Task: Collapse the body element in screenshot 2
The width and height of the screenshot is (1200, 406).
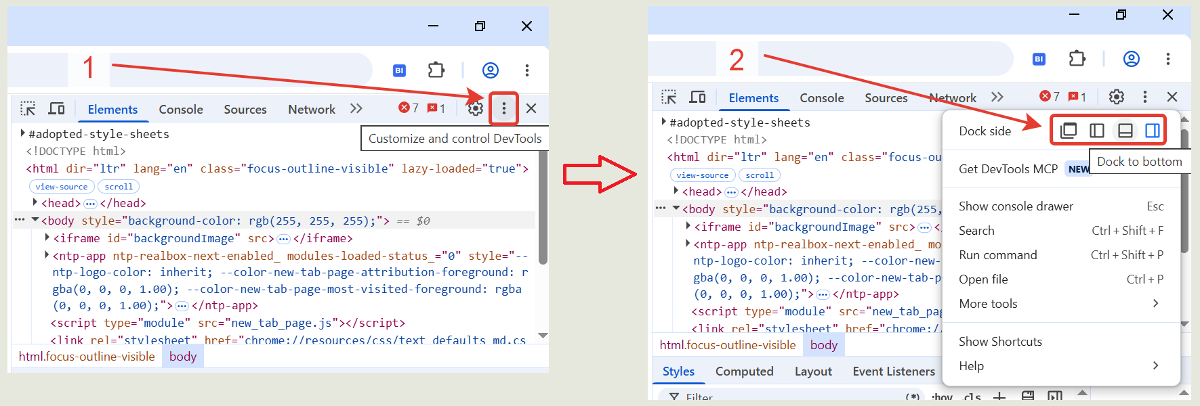Action: (x=676, y=208)
